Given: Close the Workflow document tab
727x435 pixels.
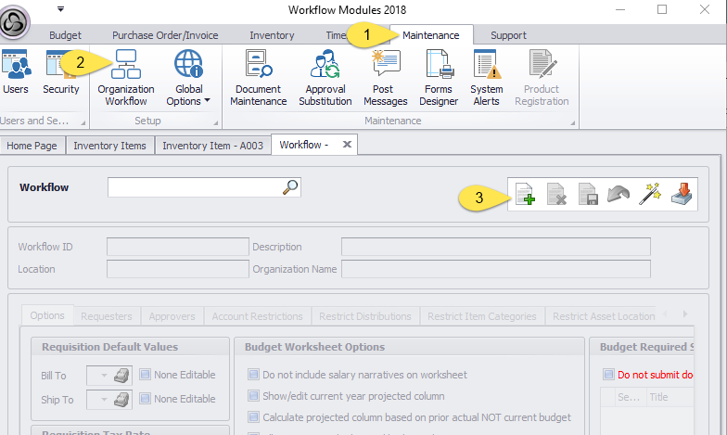Looking at the screenshot, I should click(x=347, y=145).
